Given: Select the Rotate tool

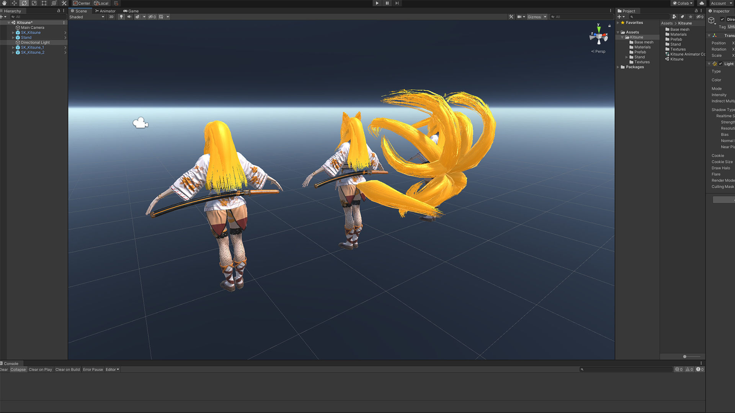Looking at the screenshot, I should 24,3.
